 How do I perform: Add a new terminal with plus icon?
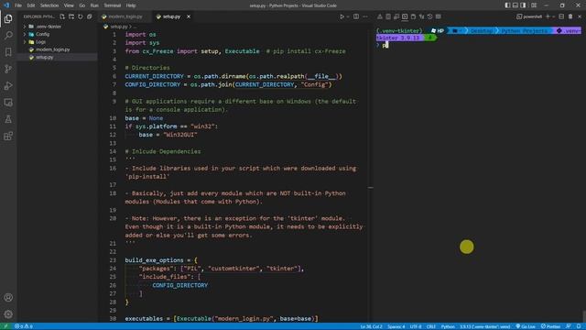(x=548, y=16)
